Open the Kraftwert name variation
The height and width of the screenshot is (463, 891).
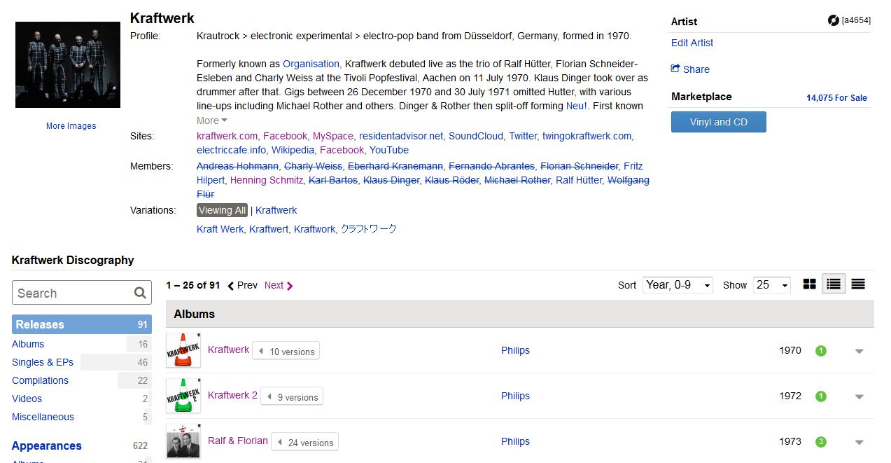tap(269, 229)
